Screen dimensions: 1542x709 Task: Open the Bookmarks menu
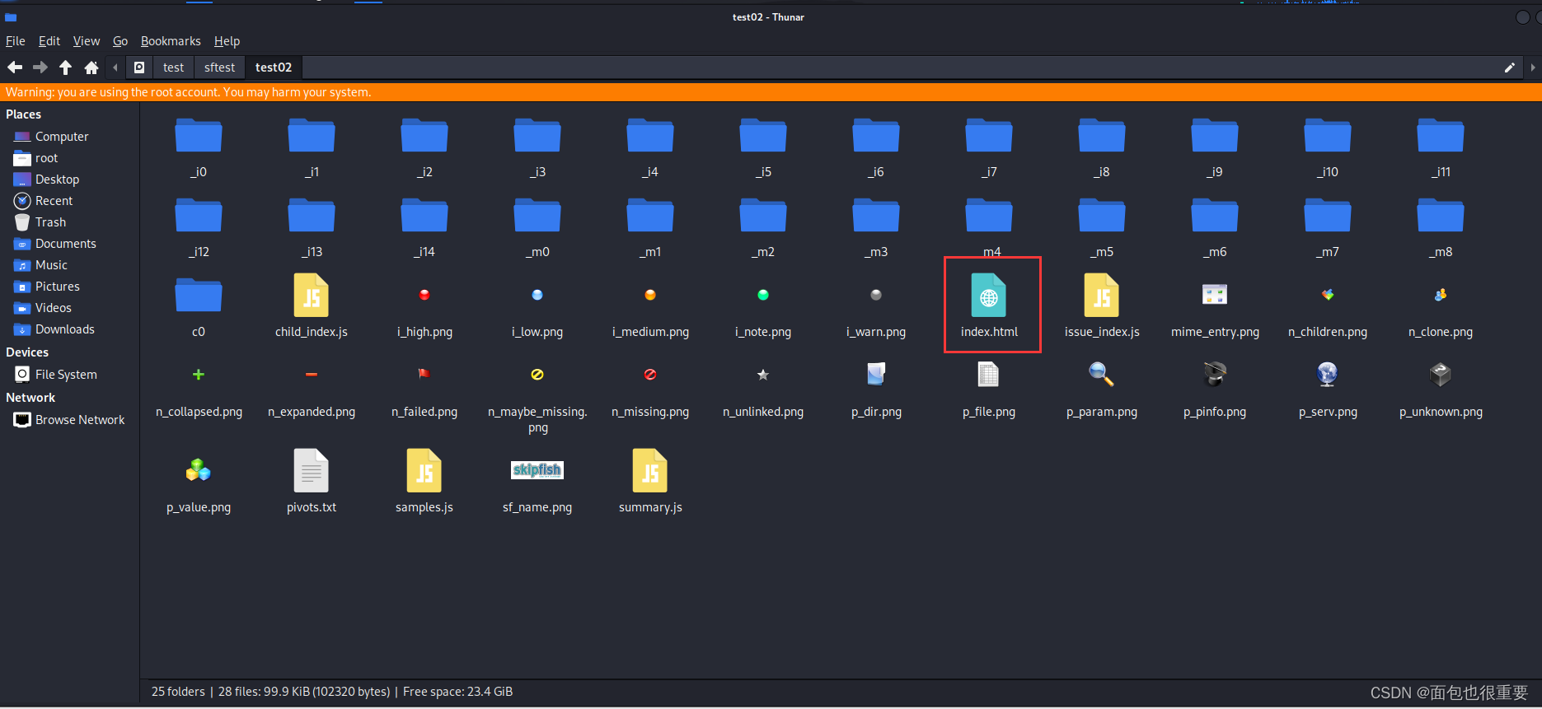171,41
